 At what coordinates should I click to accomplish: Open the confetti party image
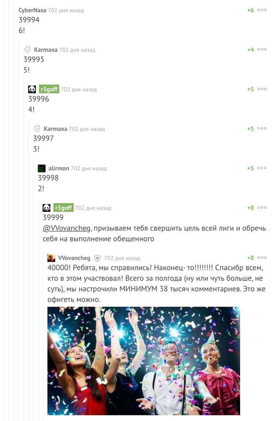(x=144, y=361)
